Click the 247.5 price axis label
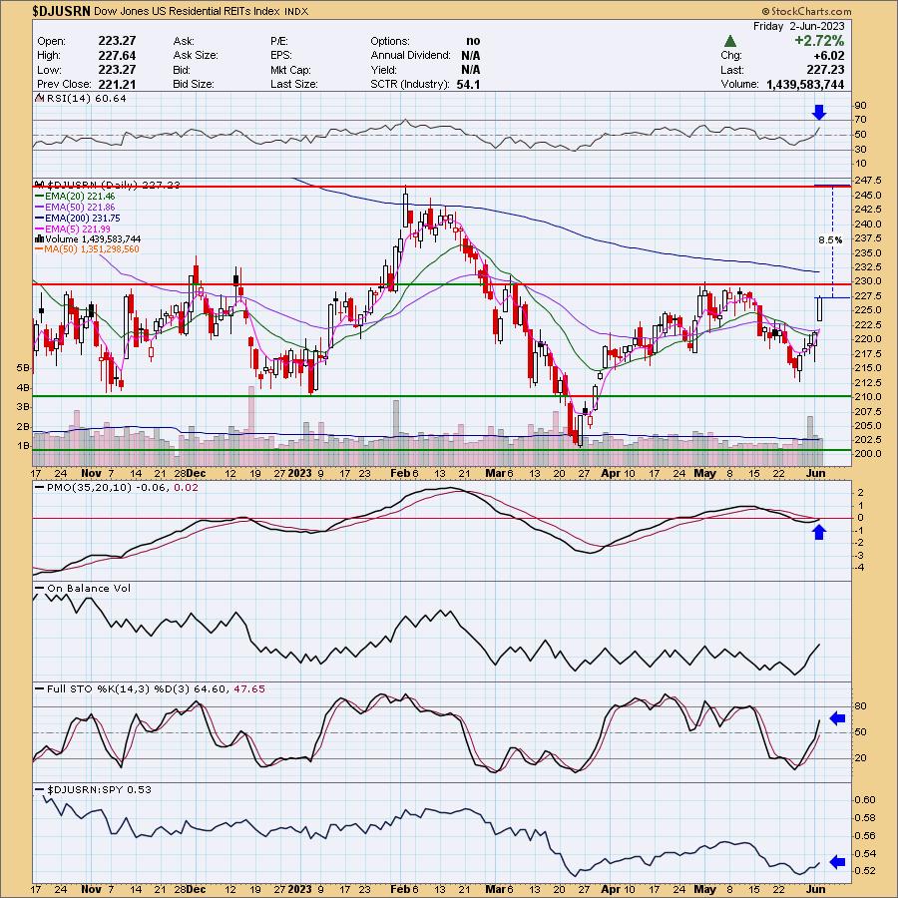This screenshot has width=898, height=898. 869,181
